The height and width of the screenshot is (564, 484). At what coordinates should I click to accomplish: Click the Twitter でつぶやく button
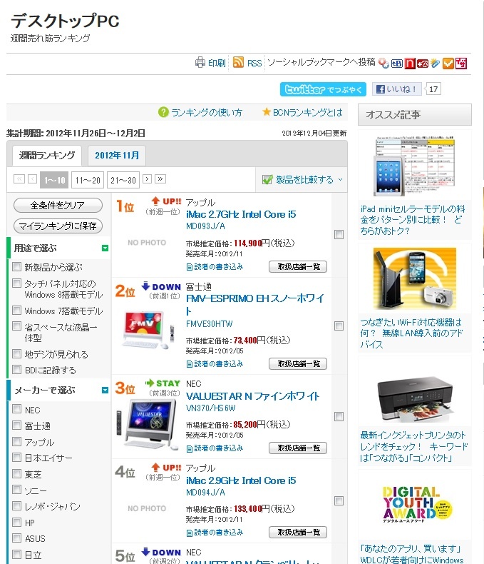[323, 89]
